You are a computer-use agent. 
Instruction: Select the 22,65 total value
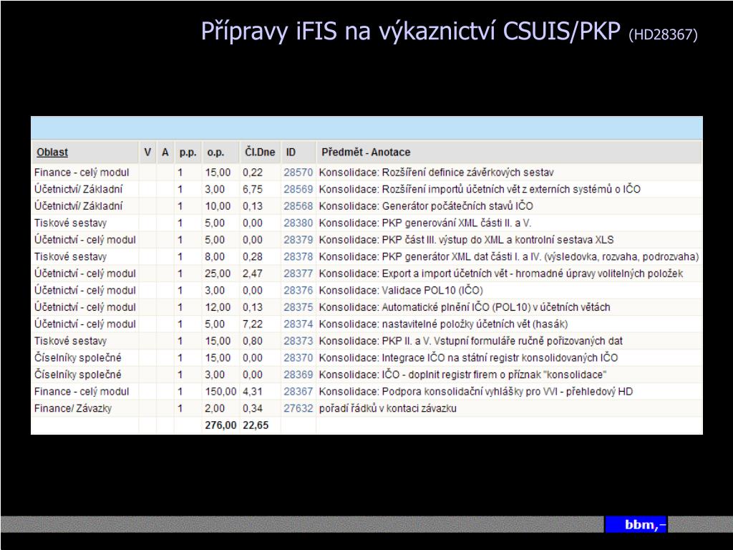point(256,425)
